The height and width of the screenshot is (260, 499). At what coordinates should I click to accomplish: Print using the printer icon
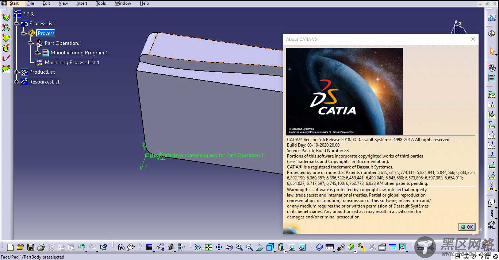pos(41,247)
